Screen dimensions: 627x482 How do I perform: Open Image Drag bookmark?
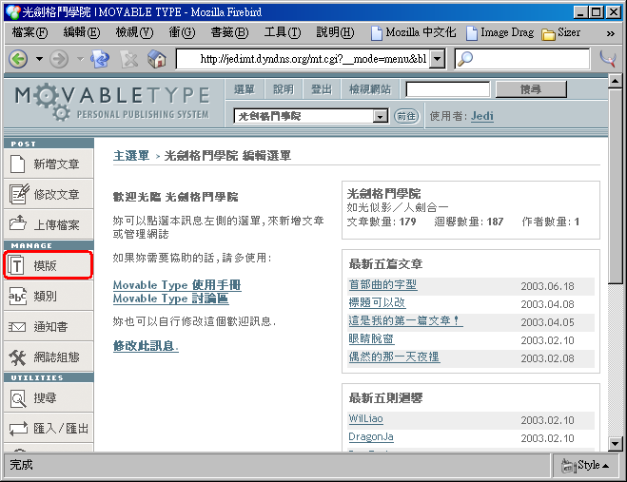(x=500, y=32)
